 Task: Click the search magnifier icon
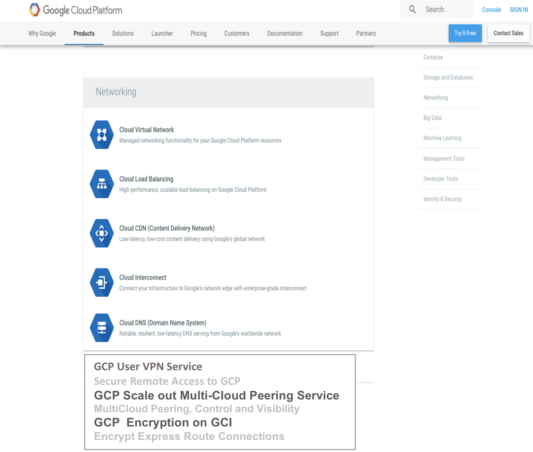pos(412,9)
